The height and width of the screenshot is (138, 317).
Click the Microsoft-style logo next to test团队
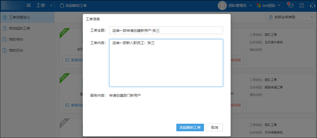point(259,6)
